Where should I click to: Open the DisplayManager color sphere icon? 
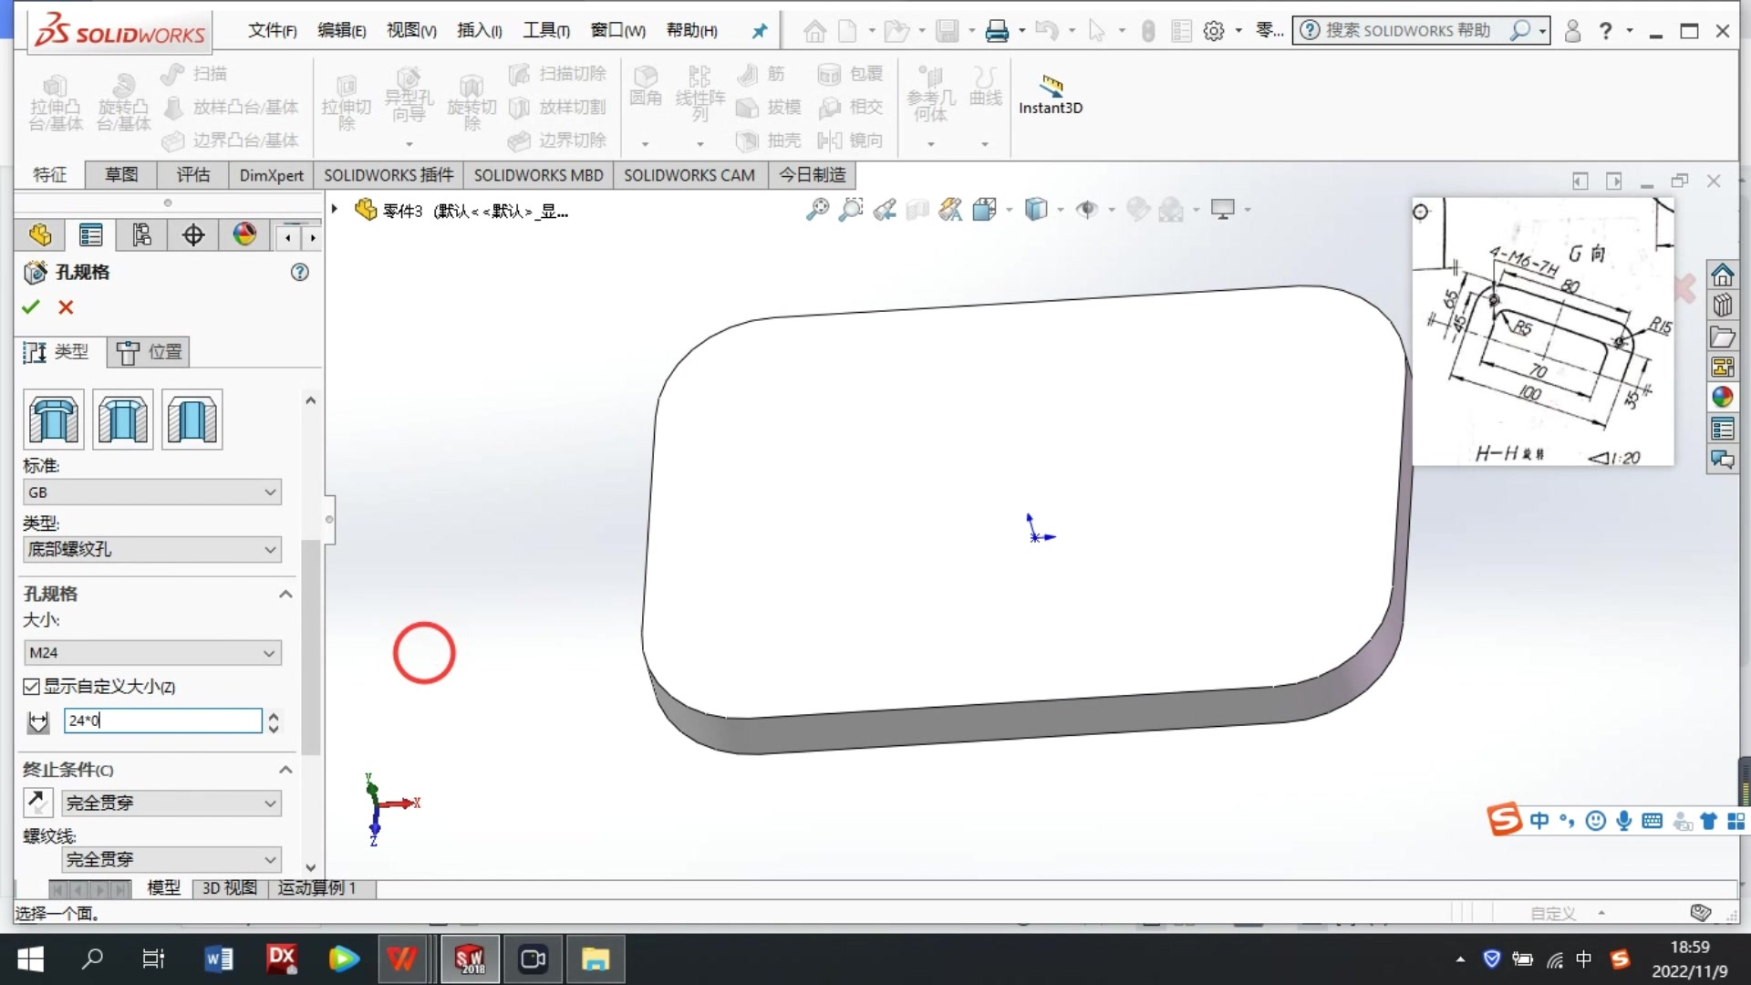(244, 235)
